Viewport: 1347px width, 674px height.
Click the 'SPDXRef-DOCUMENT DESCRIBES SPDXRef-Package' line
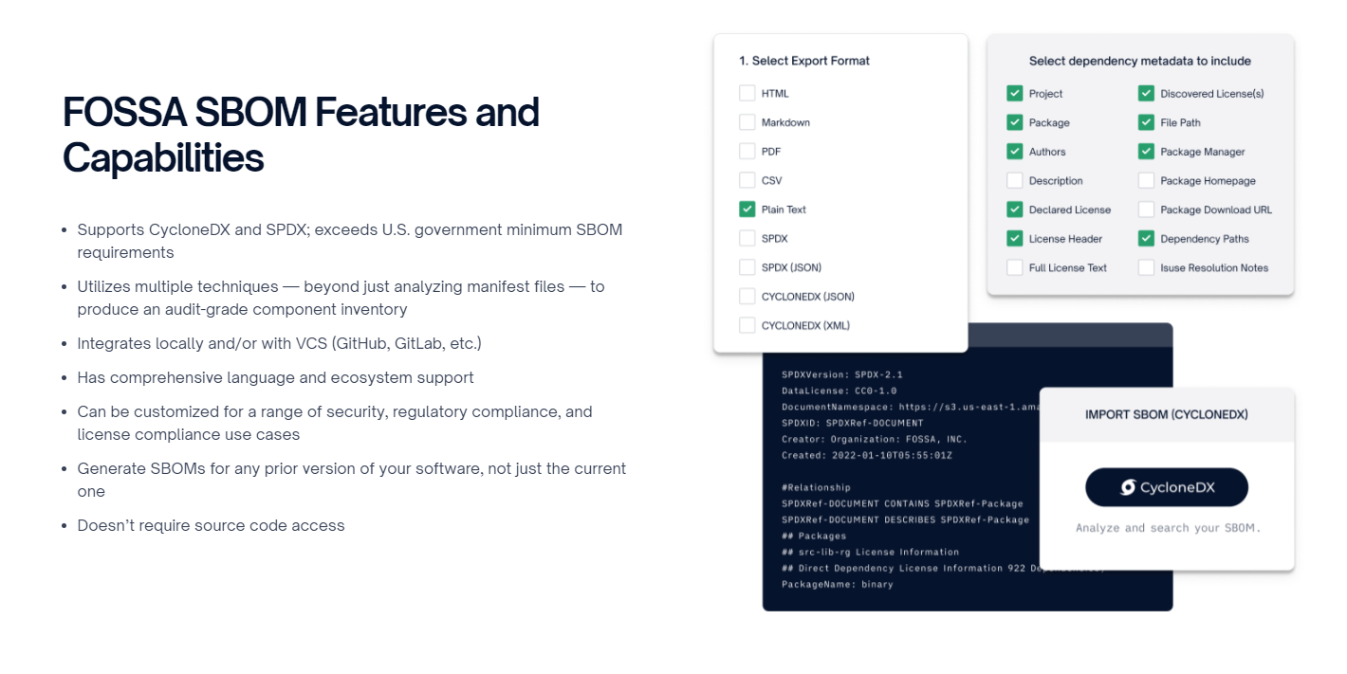pyautogui.click(x=905, y=519)
